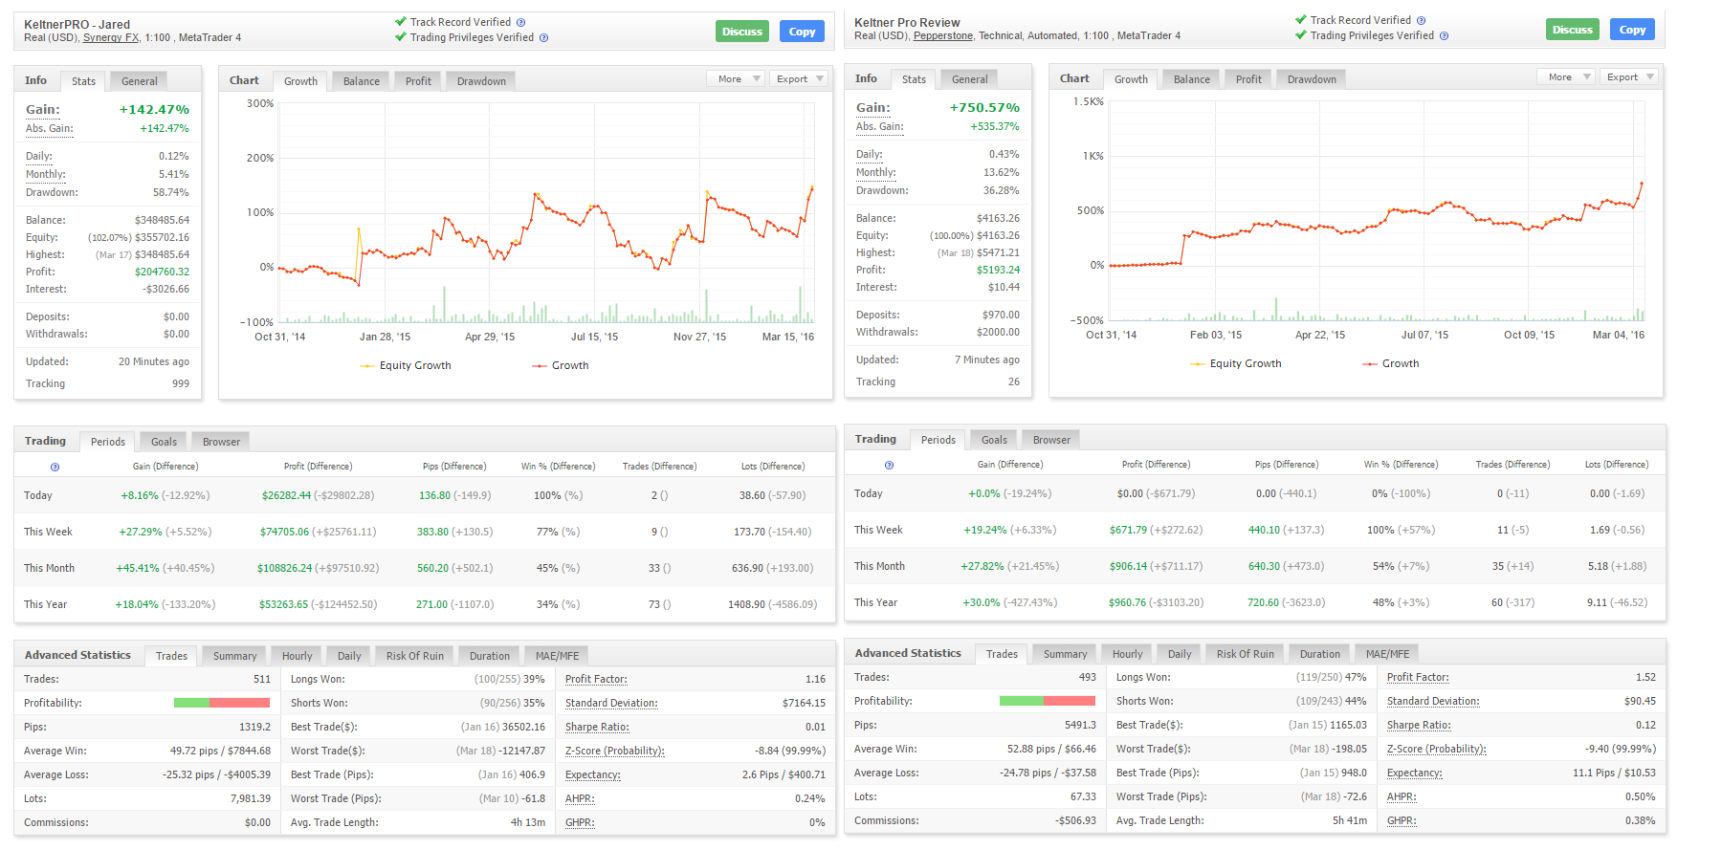This screenshot has height=850, width=1722.
Task: Click the Monthly label in Keltner Pro Review Info panel
Action: (876, 173)
